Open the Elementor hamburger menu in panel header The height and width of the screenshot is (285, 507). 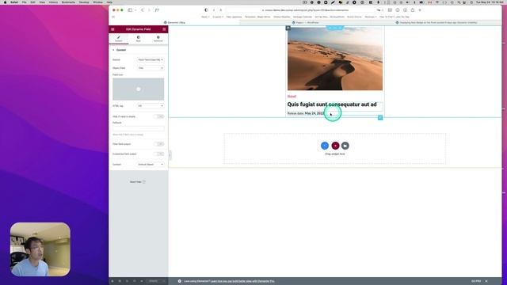(x=112, y=29)
